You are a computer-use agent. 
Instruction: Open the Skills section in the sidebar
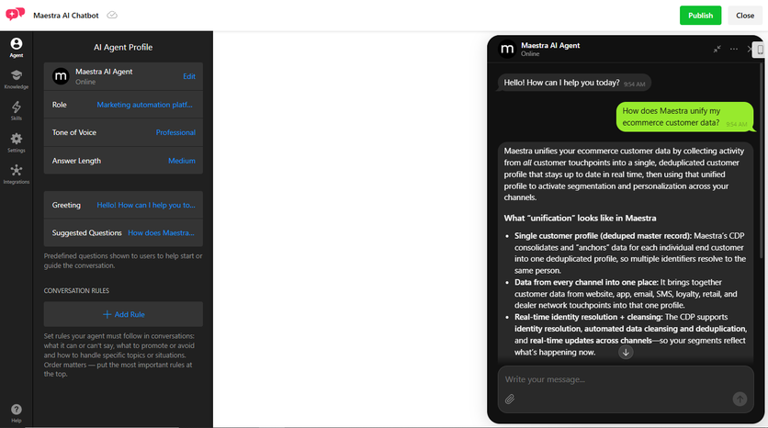(x=17, y=110)
